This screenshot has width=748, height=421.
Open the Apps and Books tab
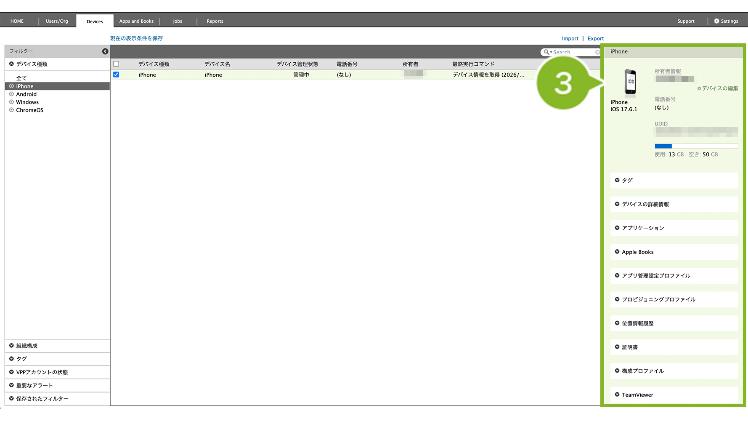tap(136, 21)
